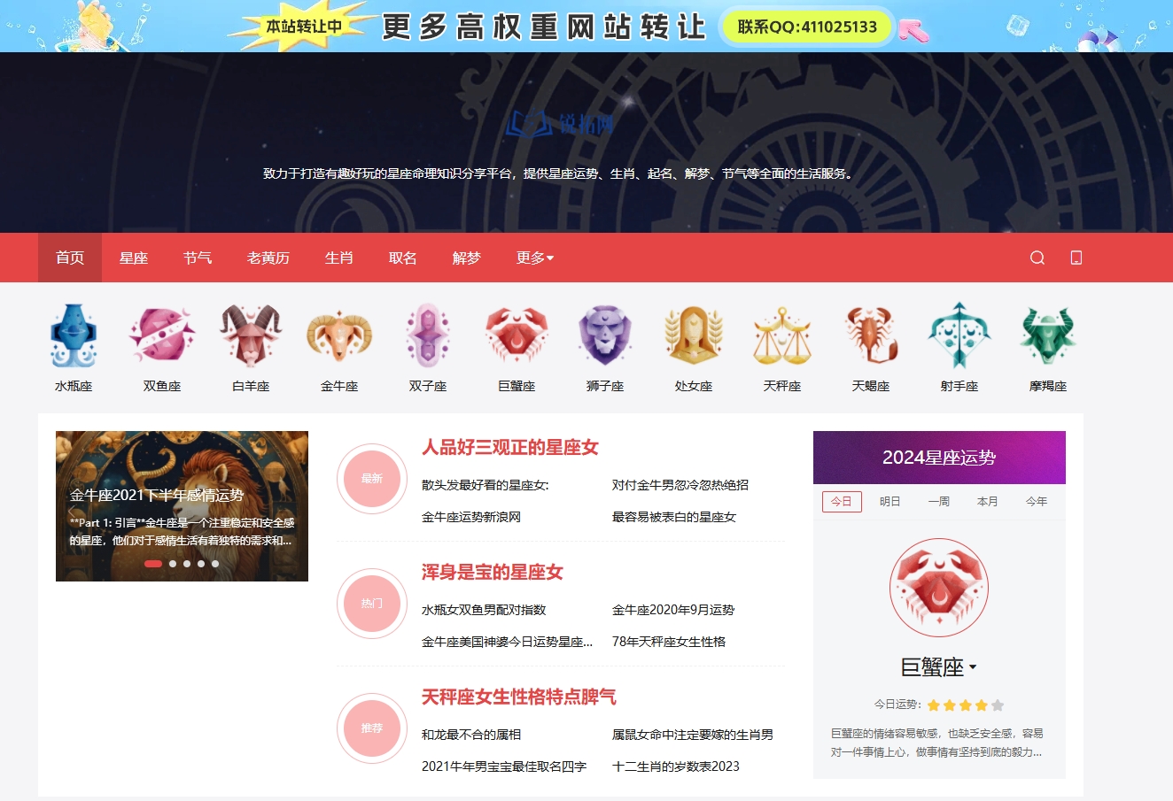The width and height of the screenshot is (1173, 801).
Task: Select the 今日 fortune tab
Action: [842, 502]
